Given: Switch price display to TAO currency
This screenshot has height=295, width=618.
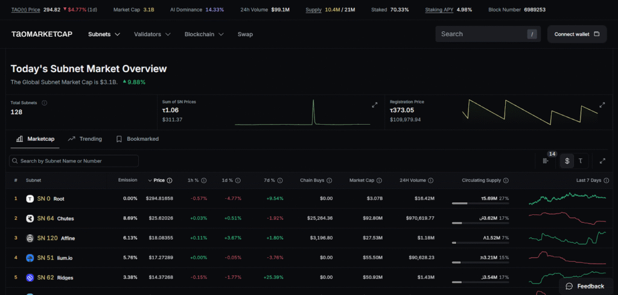Looking at the screenshot, I should click(x=581, y=161).
